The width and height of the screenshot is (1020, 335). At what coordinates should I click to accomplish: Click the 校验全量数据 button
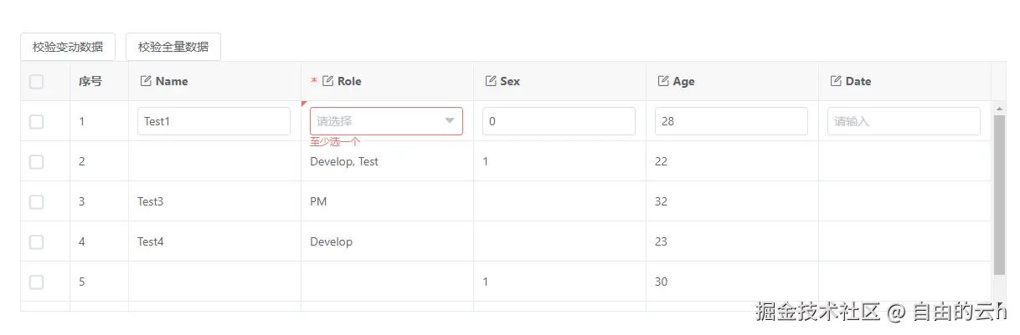pos(173,47)
